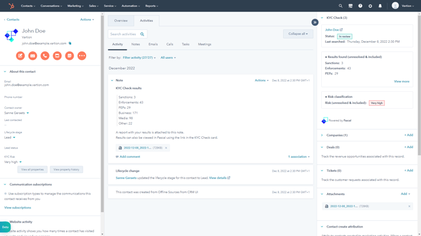This screenshot has height=236, width=421.
Task: Open Filter activity (27/27) dropdown
Action: tap(139, 57)
